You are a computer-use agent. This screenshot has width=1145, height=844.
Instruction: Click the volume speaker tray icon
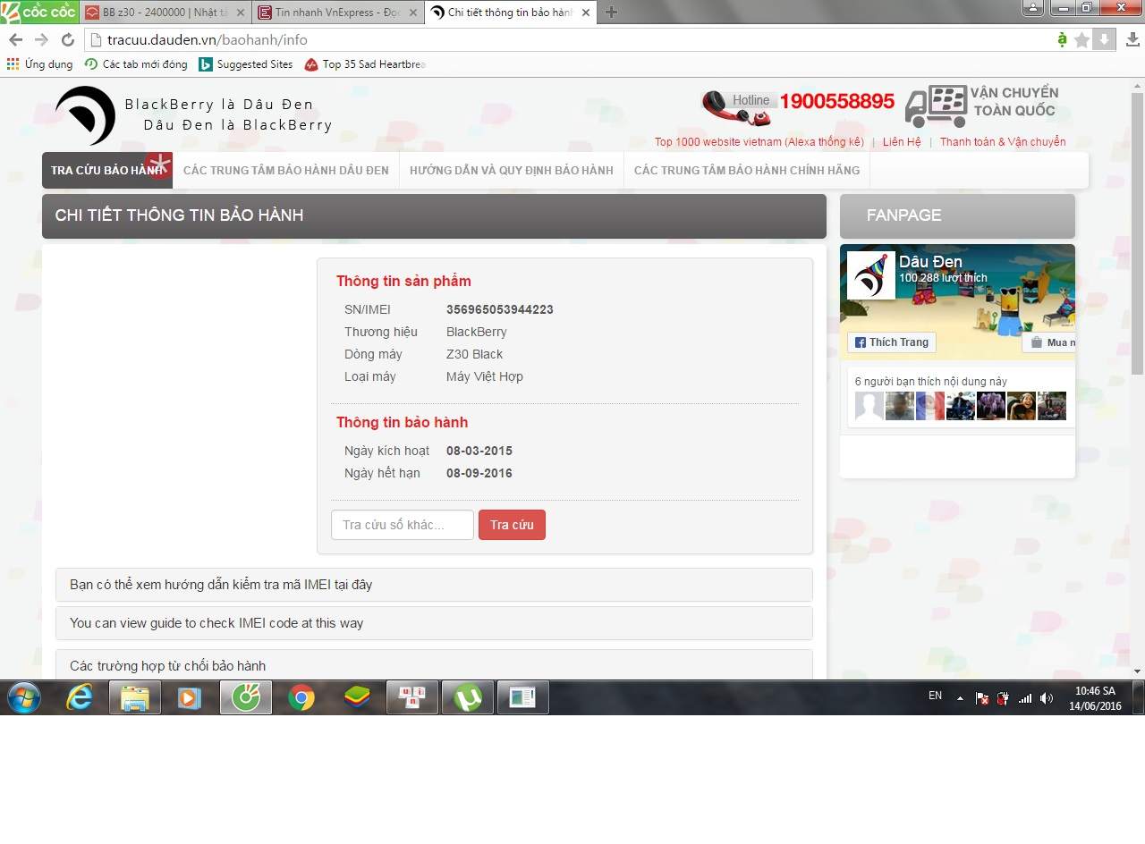(1047, 697)
